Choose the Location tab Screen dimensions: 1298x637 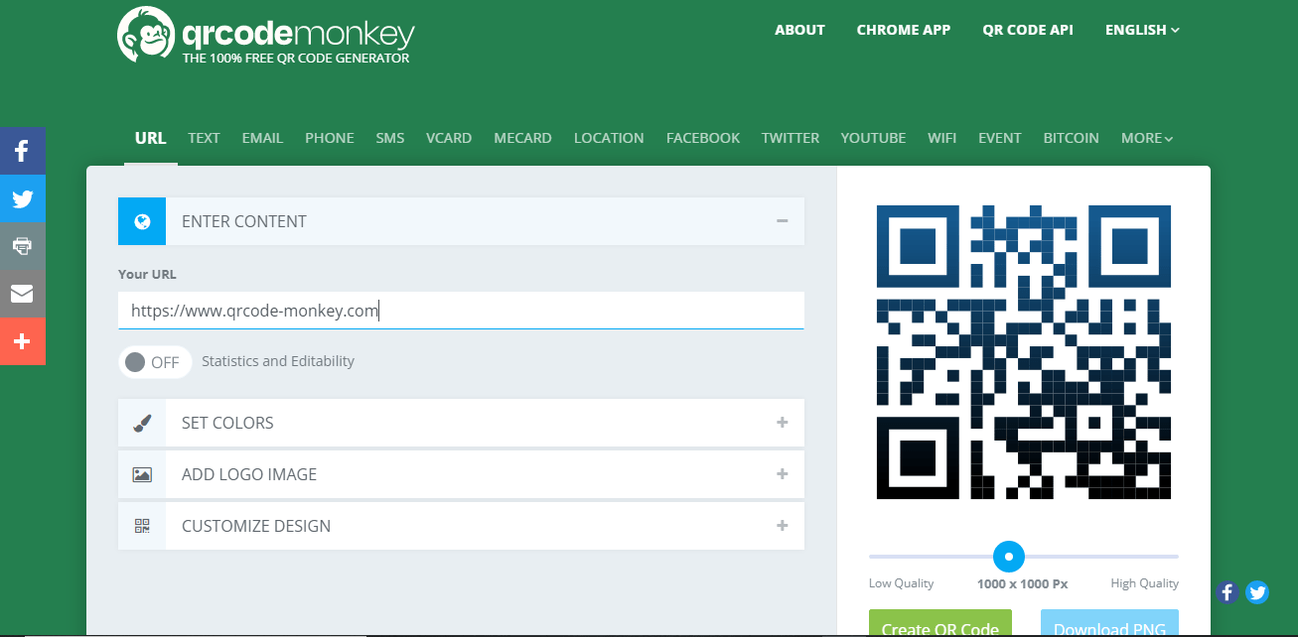click(609, 138)
